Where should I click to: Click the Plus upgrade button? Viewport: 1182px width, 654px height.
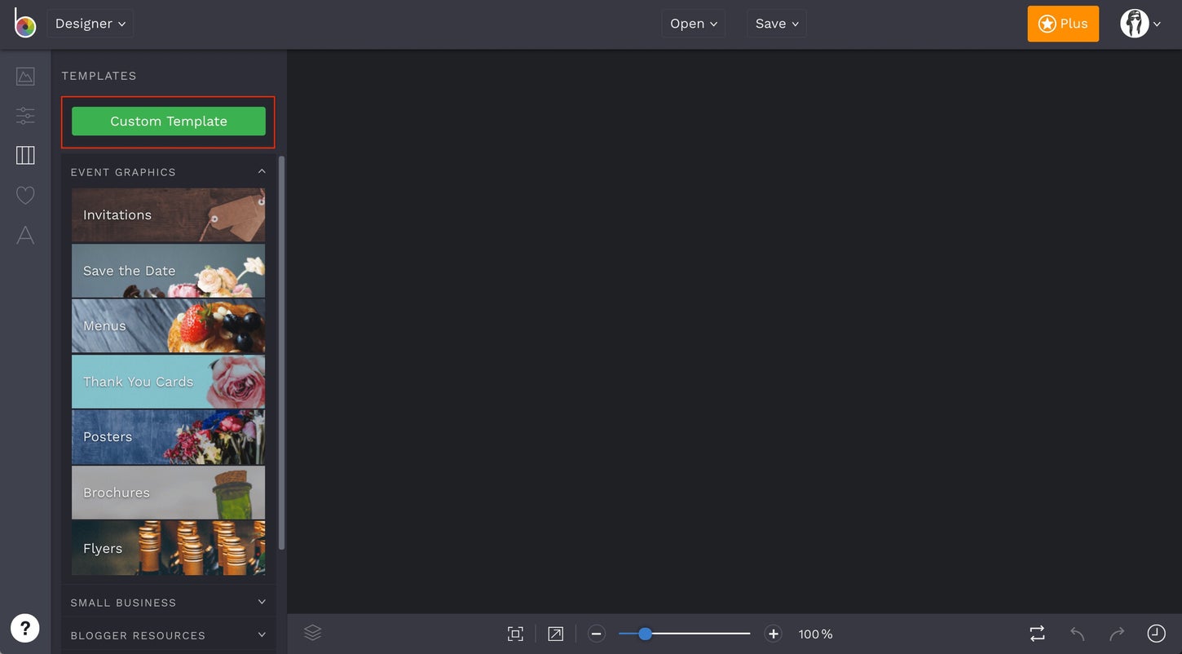[x=1062, y=21]
